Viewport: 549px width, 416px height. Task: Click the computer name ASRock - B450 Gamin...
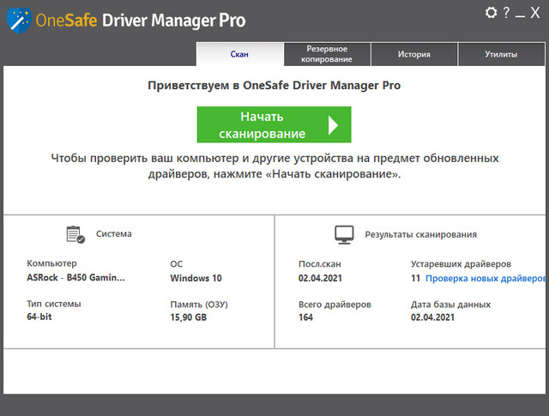(75, 279)
